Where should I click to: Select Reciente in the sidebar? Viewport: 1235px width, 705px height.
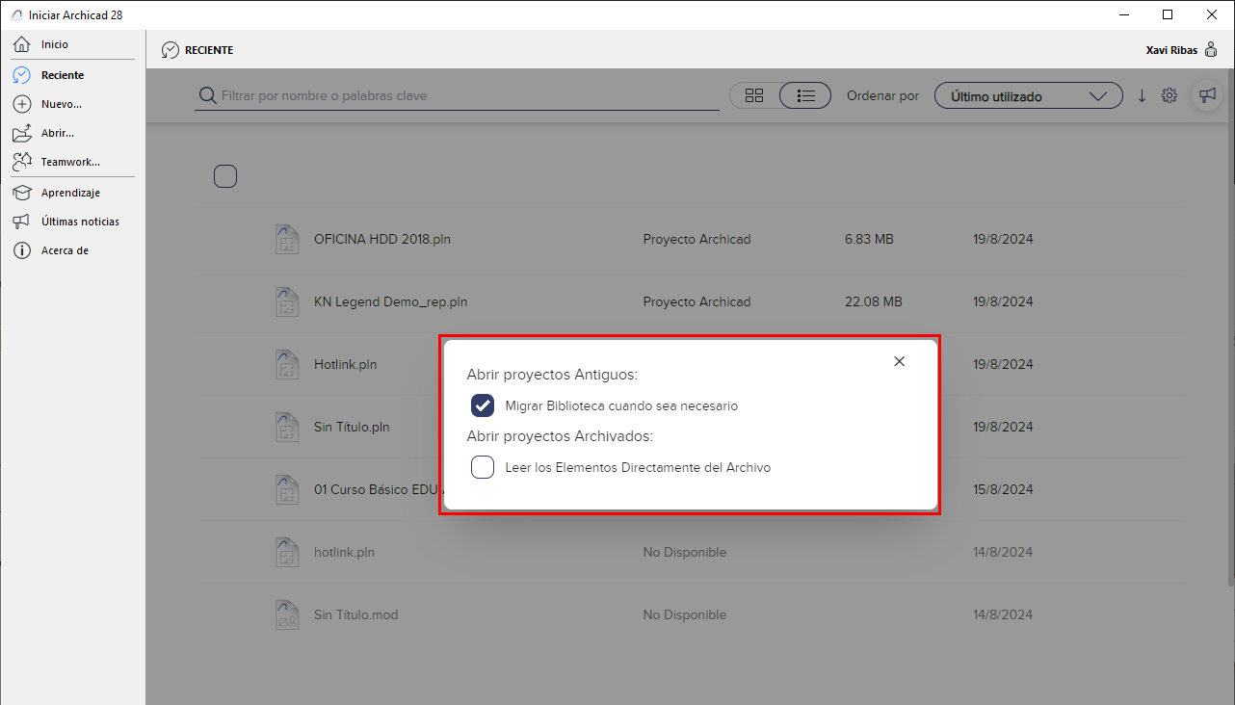[63, 75]
